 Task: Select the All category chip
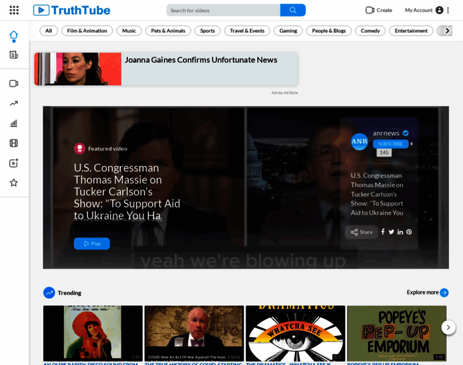(x=49, y=31)
